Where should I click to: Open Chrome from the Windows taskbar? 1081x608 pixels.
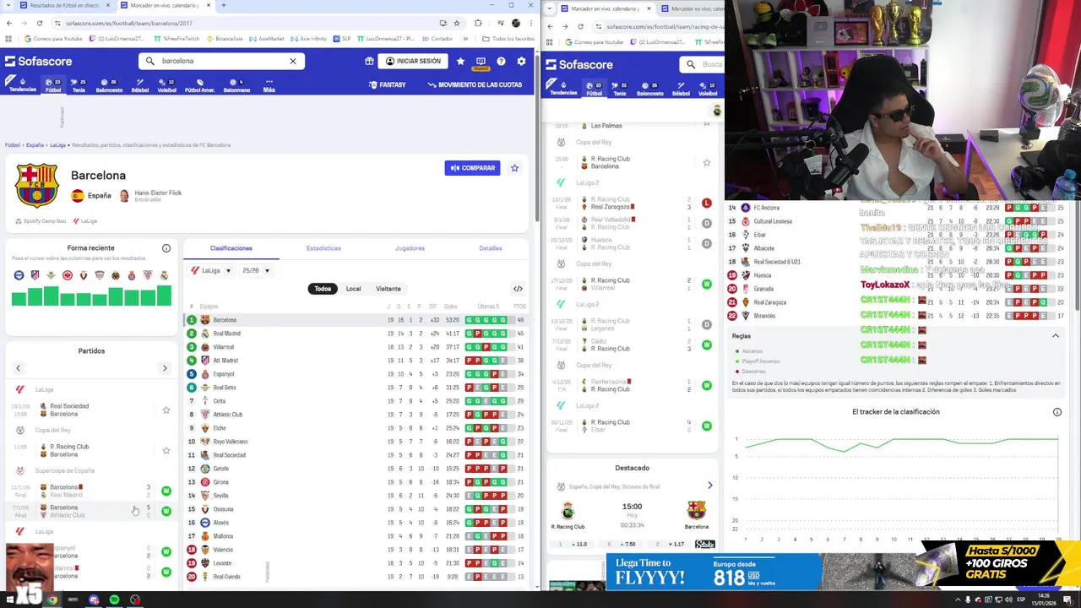tap(52, 600)
